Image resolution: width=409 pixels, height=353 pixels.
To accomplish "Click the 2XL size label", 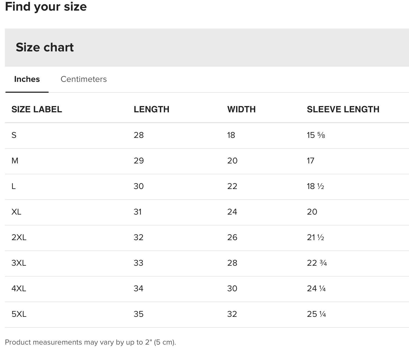I will (x=19, y=237).
